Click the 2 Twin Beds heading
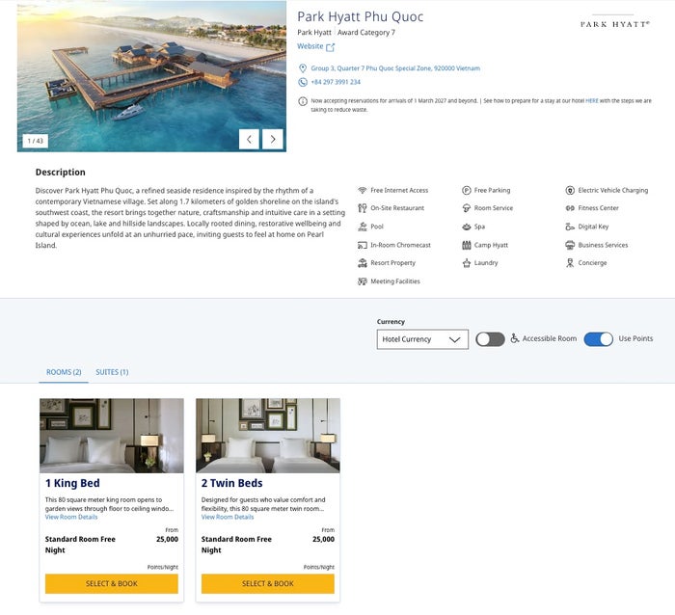The height and width of the screenshot is (615, 675). pos(232,483)
